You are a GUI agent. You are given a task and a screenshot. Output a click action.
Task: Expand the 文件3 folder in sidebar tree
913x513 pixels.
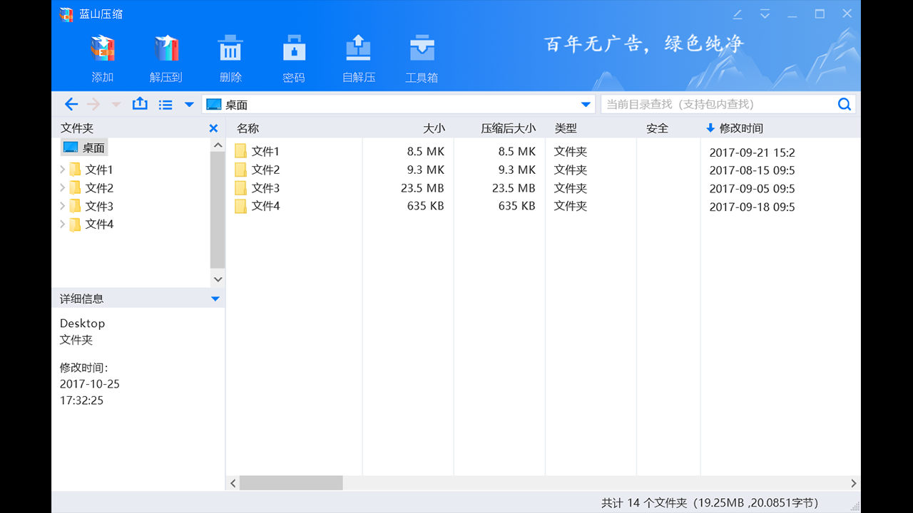61,206
